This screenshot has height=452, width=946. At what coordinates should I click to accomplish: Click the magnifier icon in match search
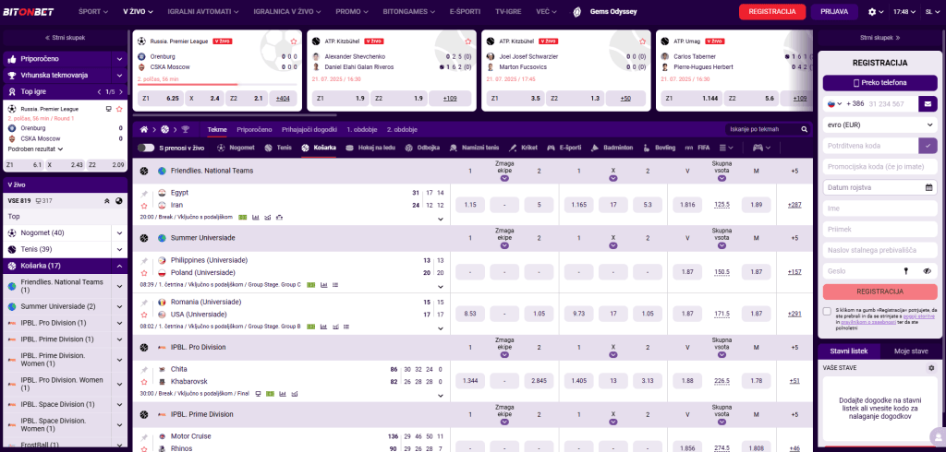coord(805,129)
